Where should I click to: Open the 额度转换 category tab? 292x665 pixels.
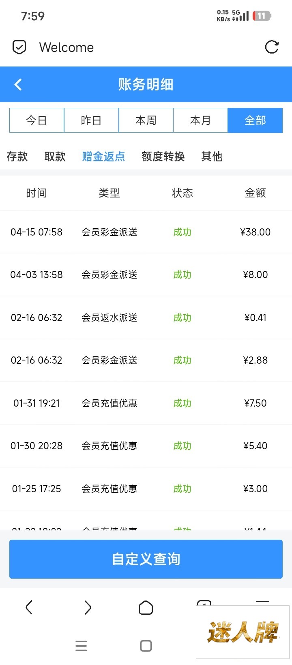click(163, 157)
